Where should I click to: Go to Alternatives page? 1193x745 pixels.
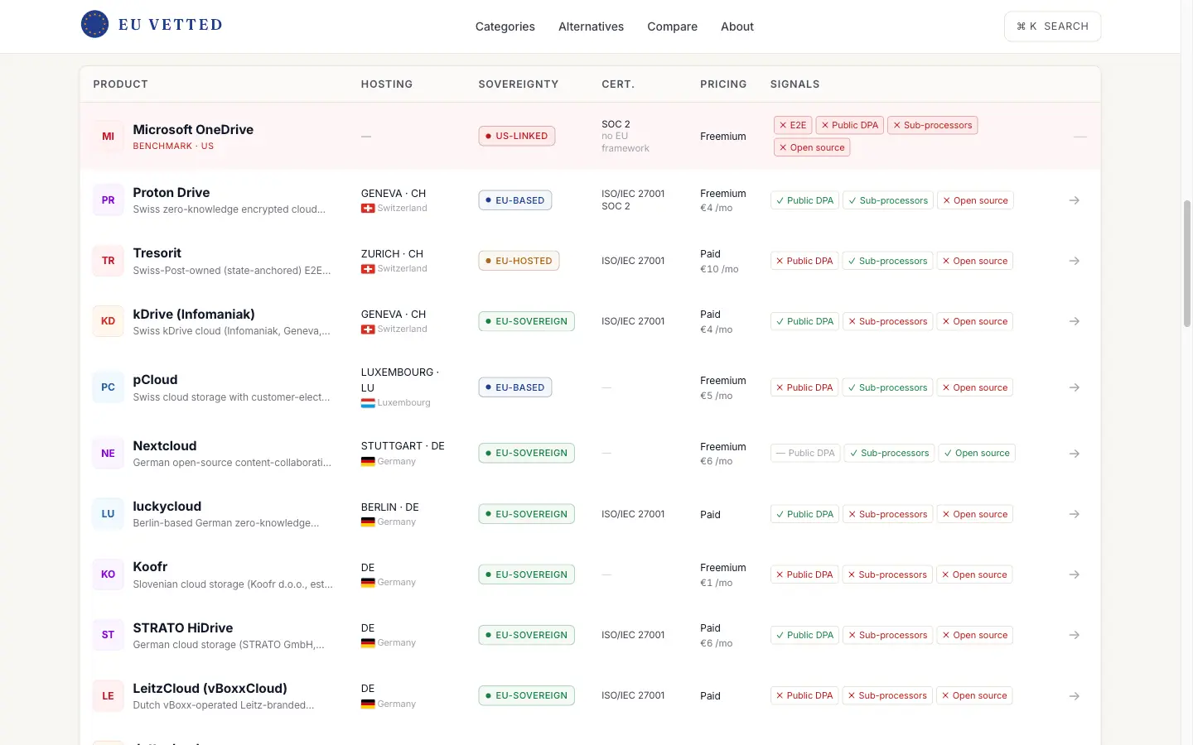pos(591,26)
